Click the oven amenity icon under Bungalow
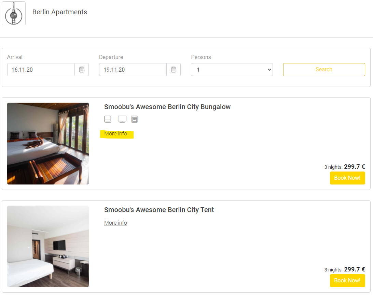This screenshot has width=373, height=296. (x=135, y=119)
